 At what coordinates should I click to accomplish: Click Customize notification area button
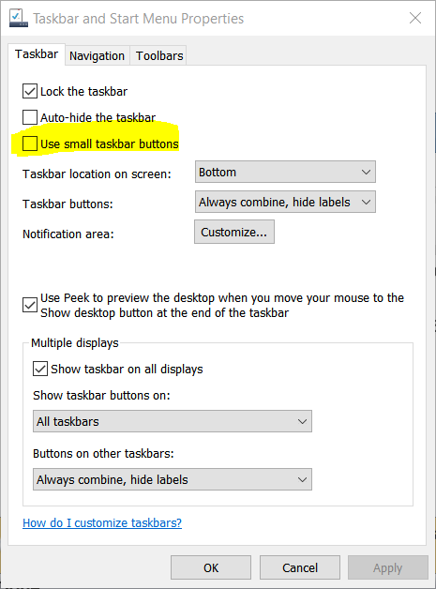point(234,233)
